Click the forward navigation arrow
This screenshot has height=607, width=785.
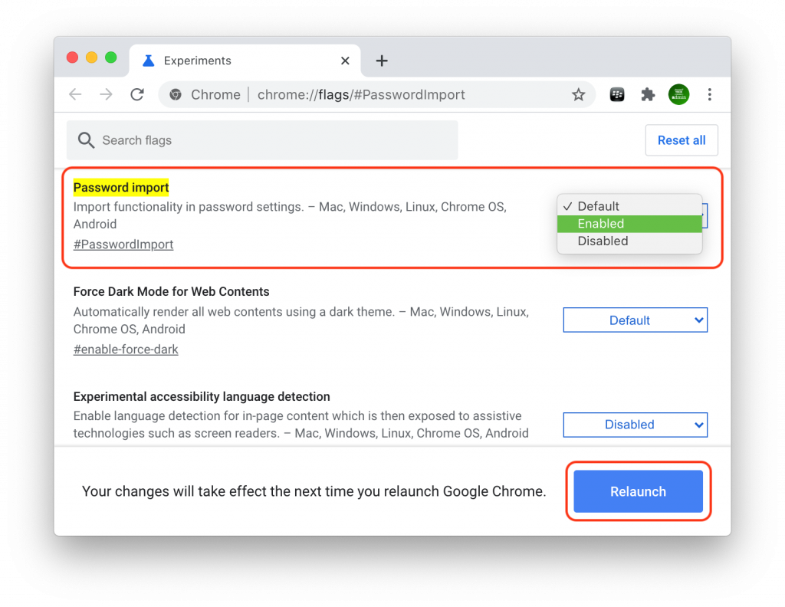coord(107,94)
